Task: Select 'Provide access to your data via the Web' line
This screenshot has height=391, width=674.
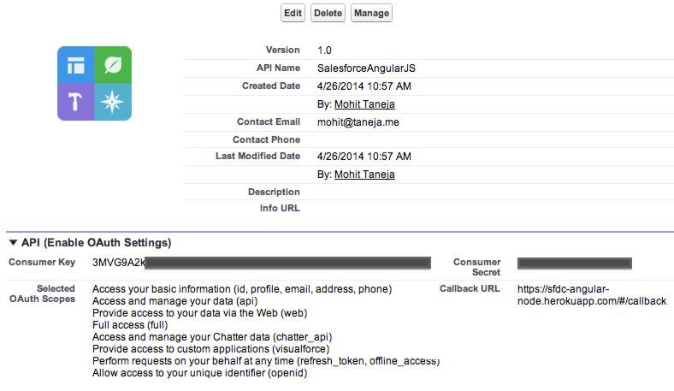Action: [200, 313]
